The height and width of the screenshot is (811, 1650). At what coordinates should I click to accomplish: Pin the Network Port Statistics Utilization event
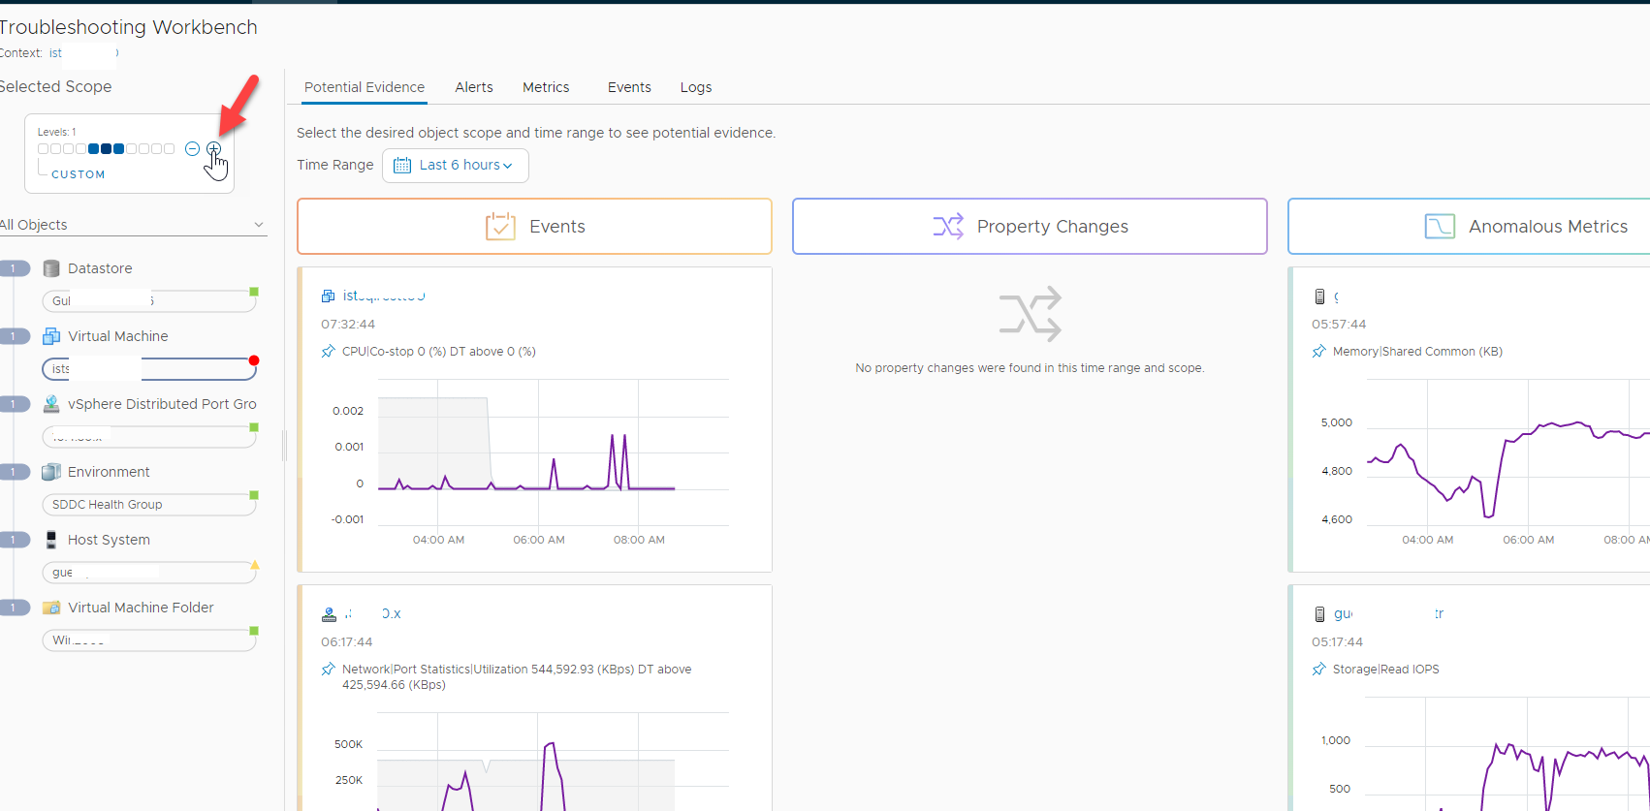pos(329,670)
